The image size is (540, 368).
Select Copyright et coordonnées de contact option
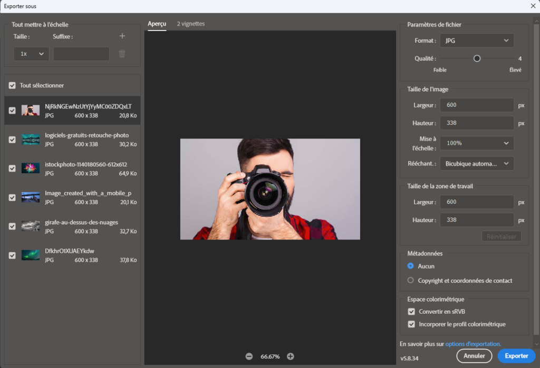(x=411, y=281)
